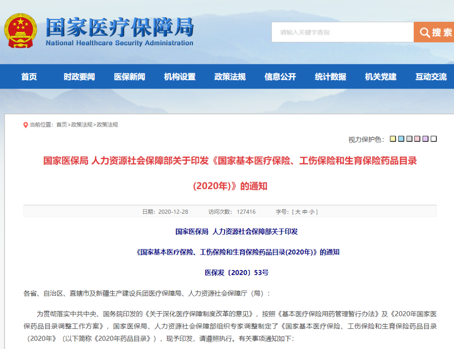This screenshot has width=454, height=349.
Task: Set font size to 中 (medium)
Action: click(x=305, y=212)
